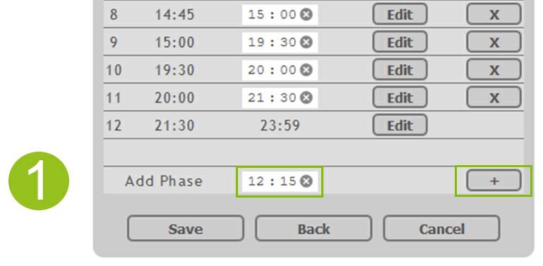Go Back to the previous screen
The width and height of the screenshot is (543, 266).
click(314, 229)
